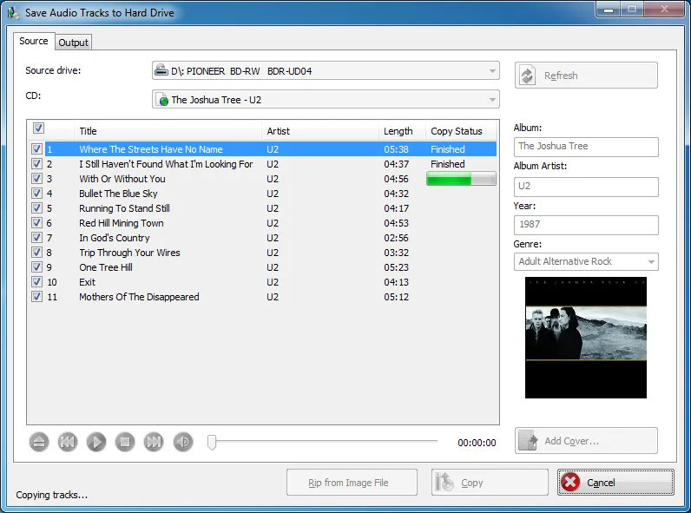Uncheck track 11 Mothers Of The Disappeared

click(x=37, y=297)
